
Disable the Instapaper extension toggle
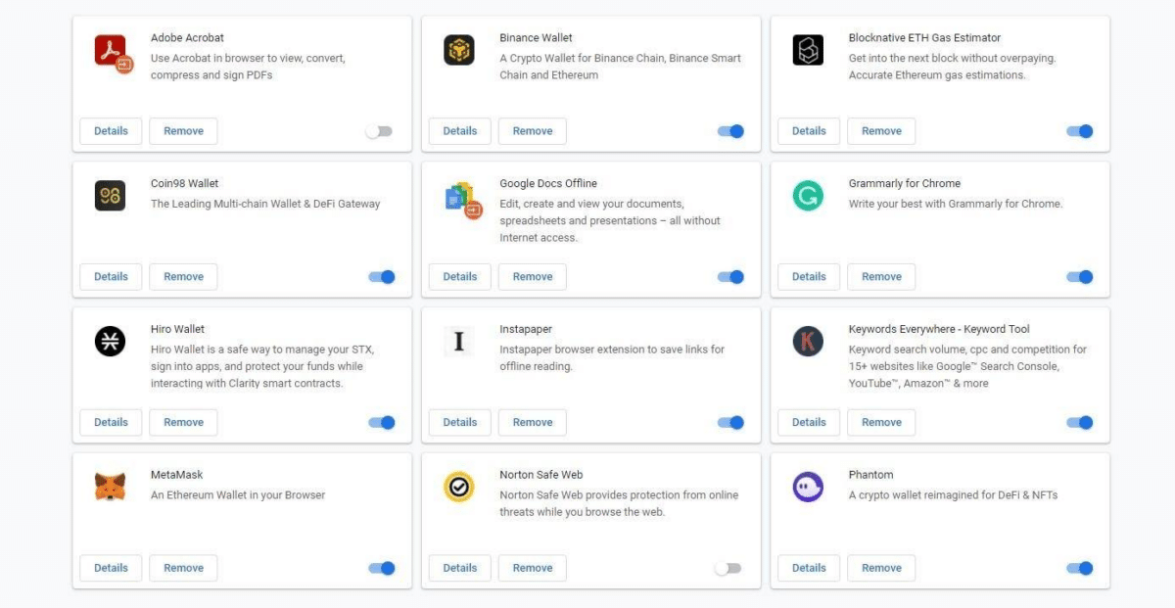click(x=730, y=423)
